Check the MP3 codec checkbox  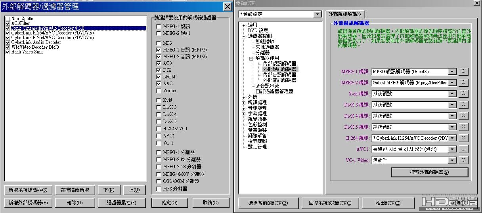click(x=159, y=43)
